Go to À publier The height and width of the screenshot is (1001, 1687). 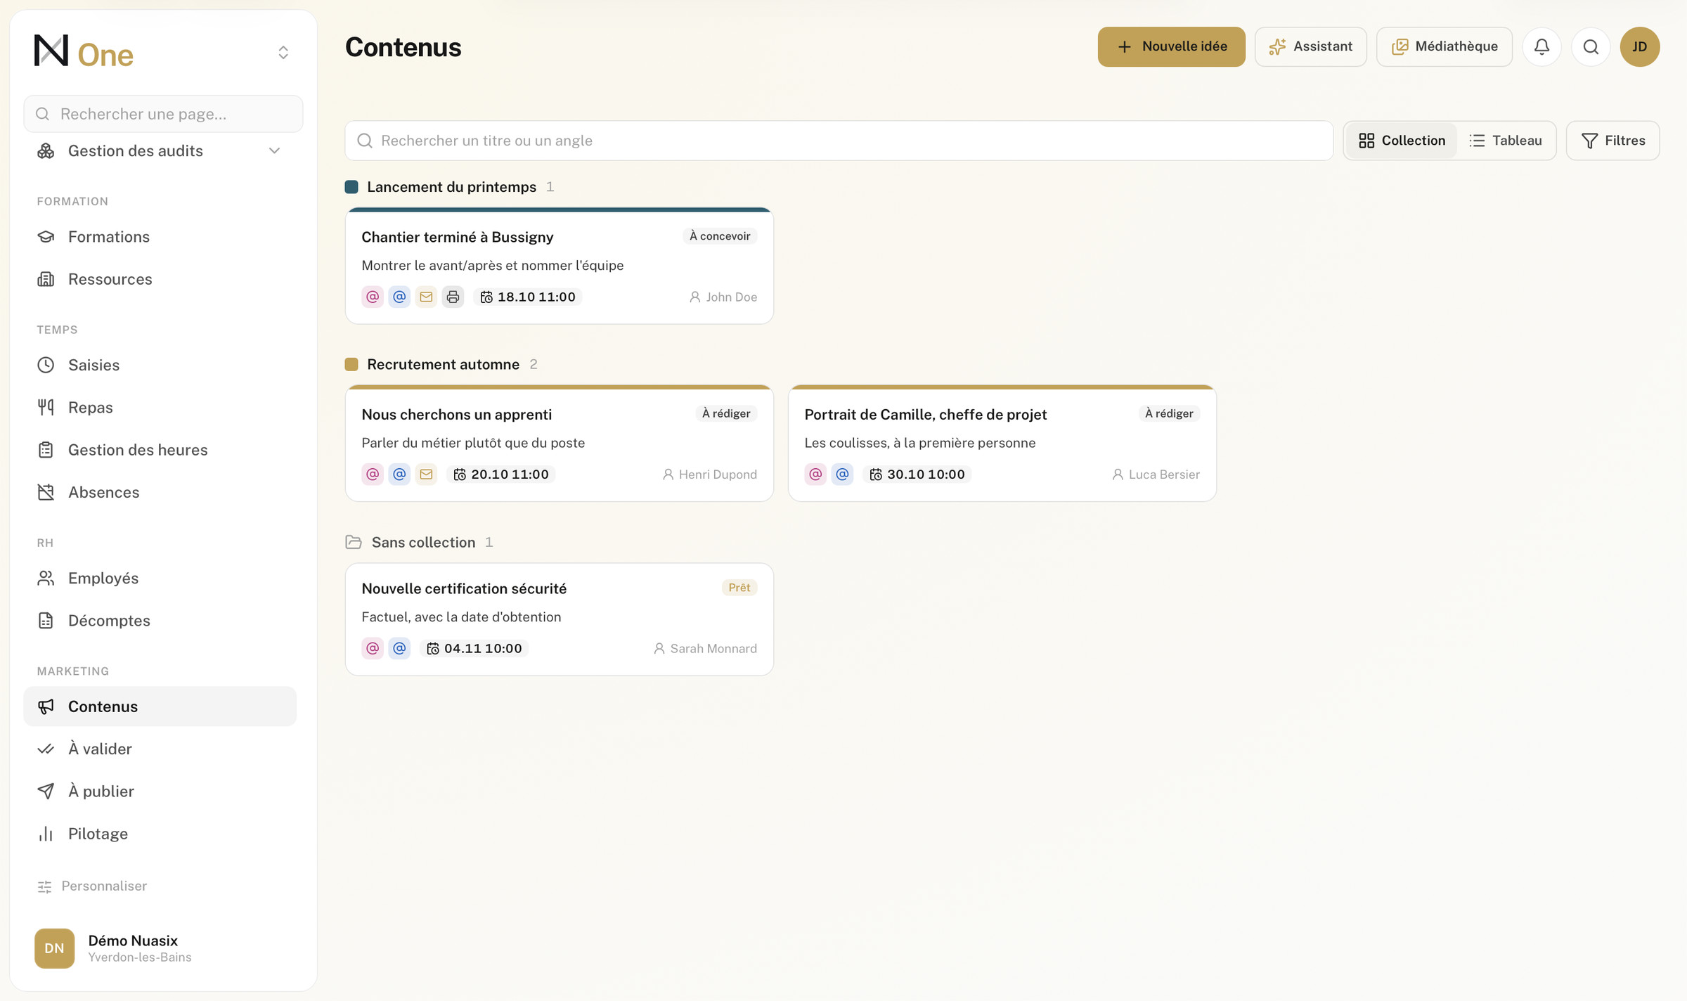pyautogui.click(x=160, y=792)
